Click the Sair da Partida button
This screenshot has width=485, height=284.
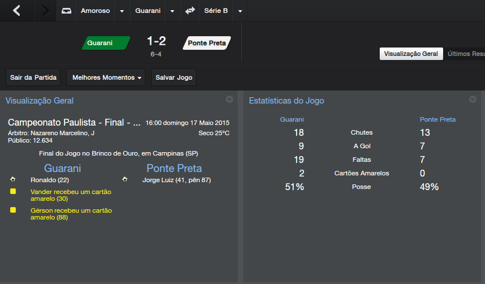coord(33,78)
